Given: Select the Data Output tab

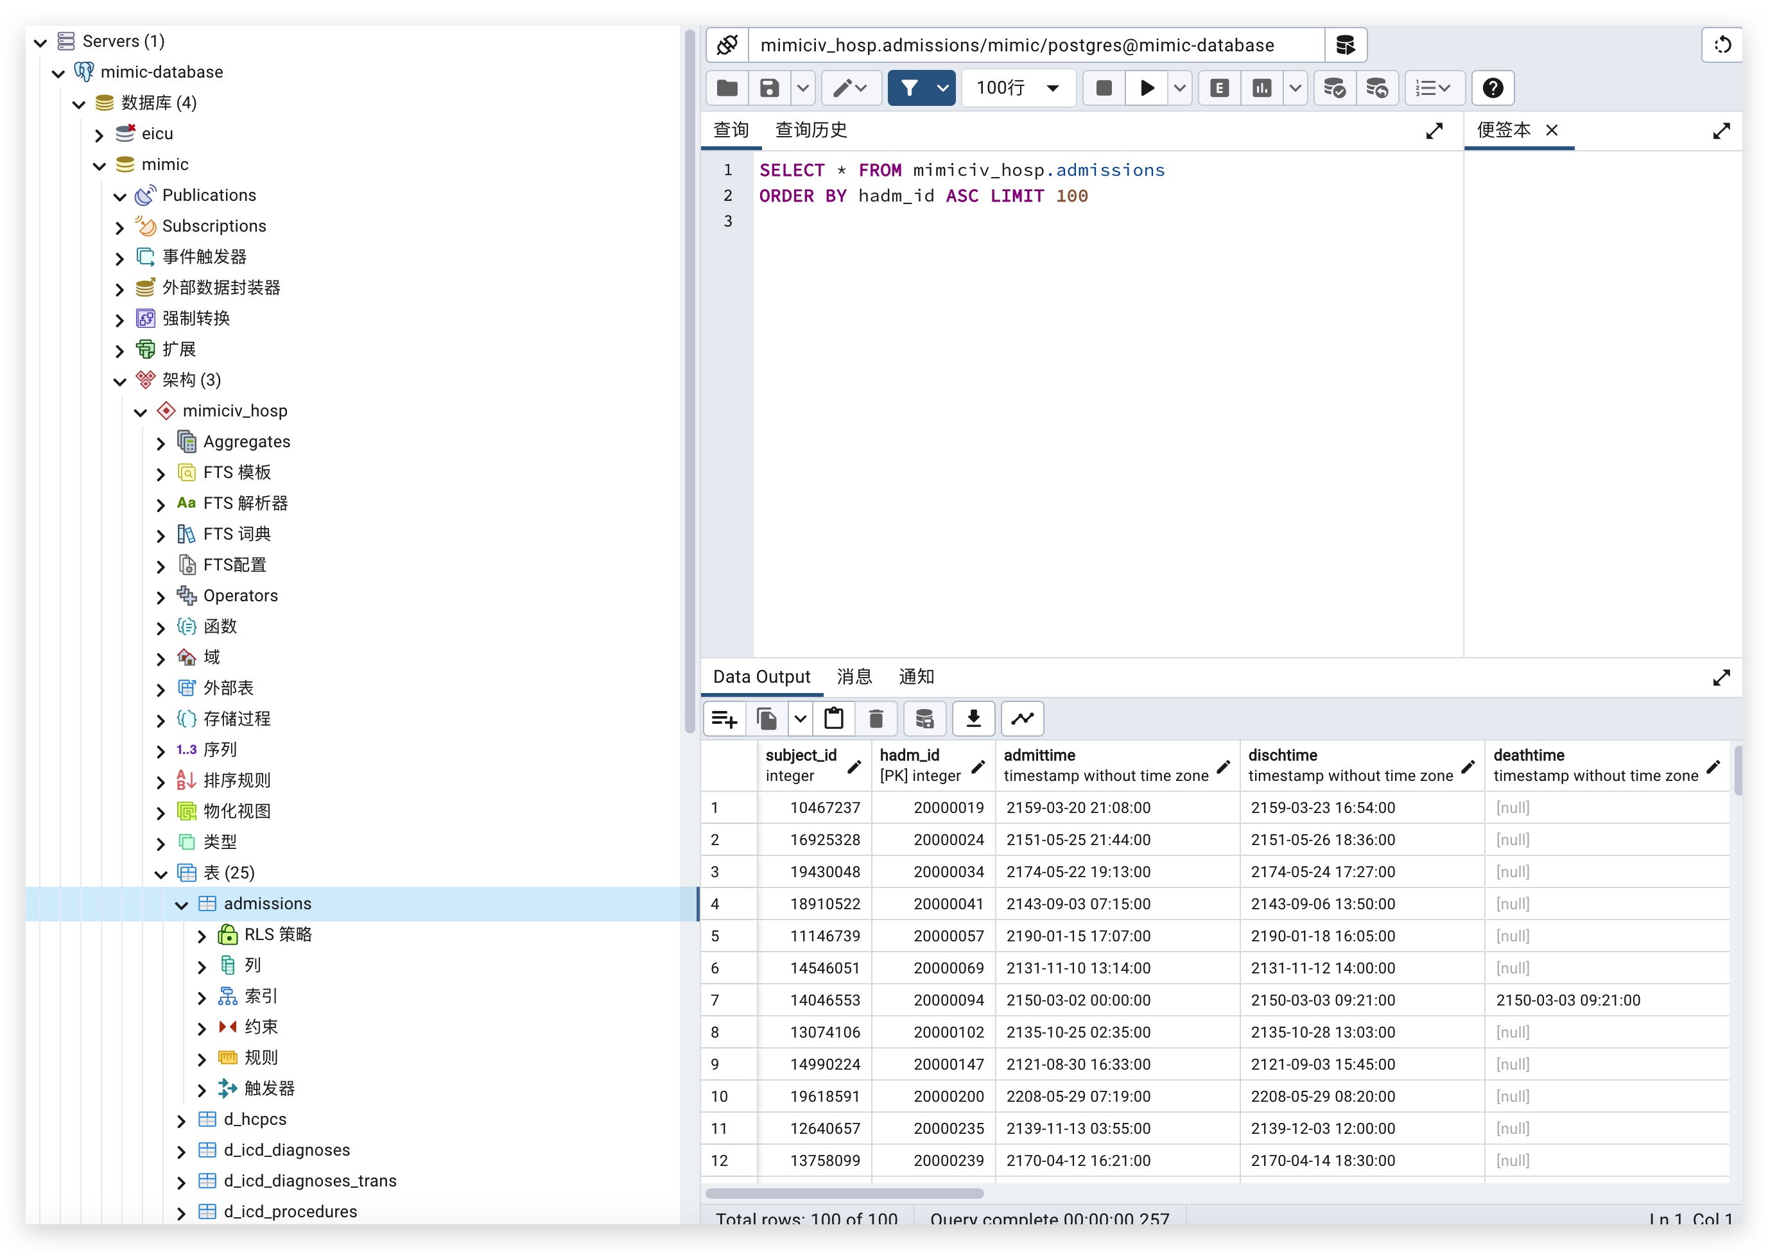Looking at the screenshot, I should 761,676.
